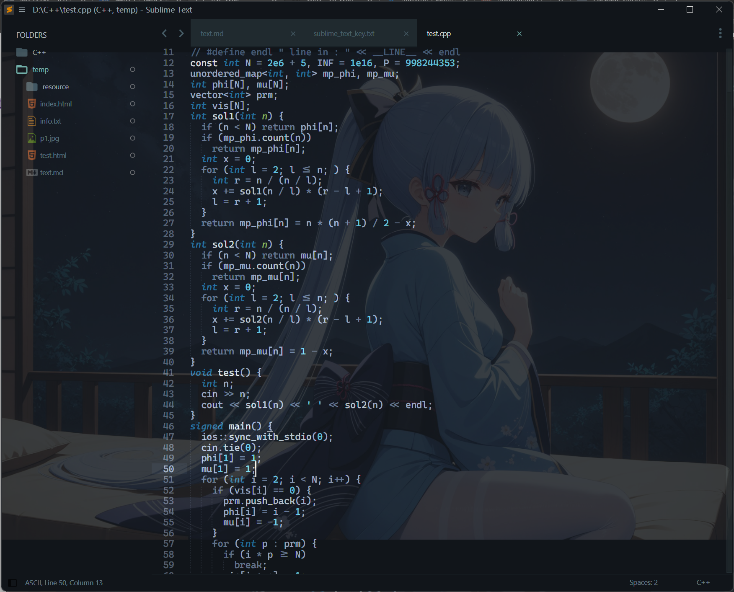Image resolution: width=734 pixels, height=592 pixels.
Task: Open the C++ syntax selector in status bar
Action: [x=703, y=582]
